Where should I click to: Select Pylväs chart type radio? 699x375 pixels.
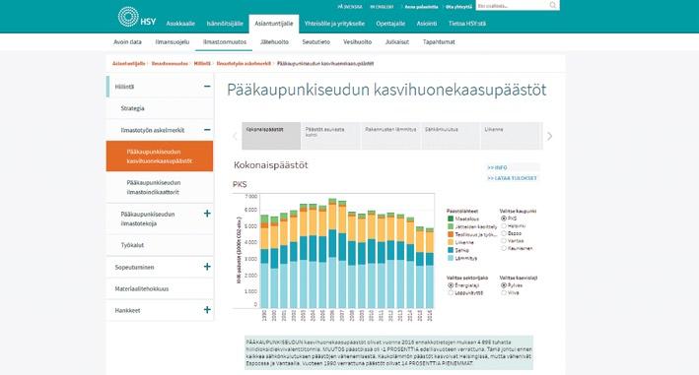(x=504, y=285)
